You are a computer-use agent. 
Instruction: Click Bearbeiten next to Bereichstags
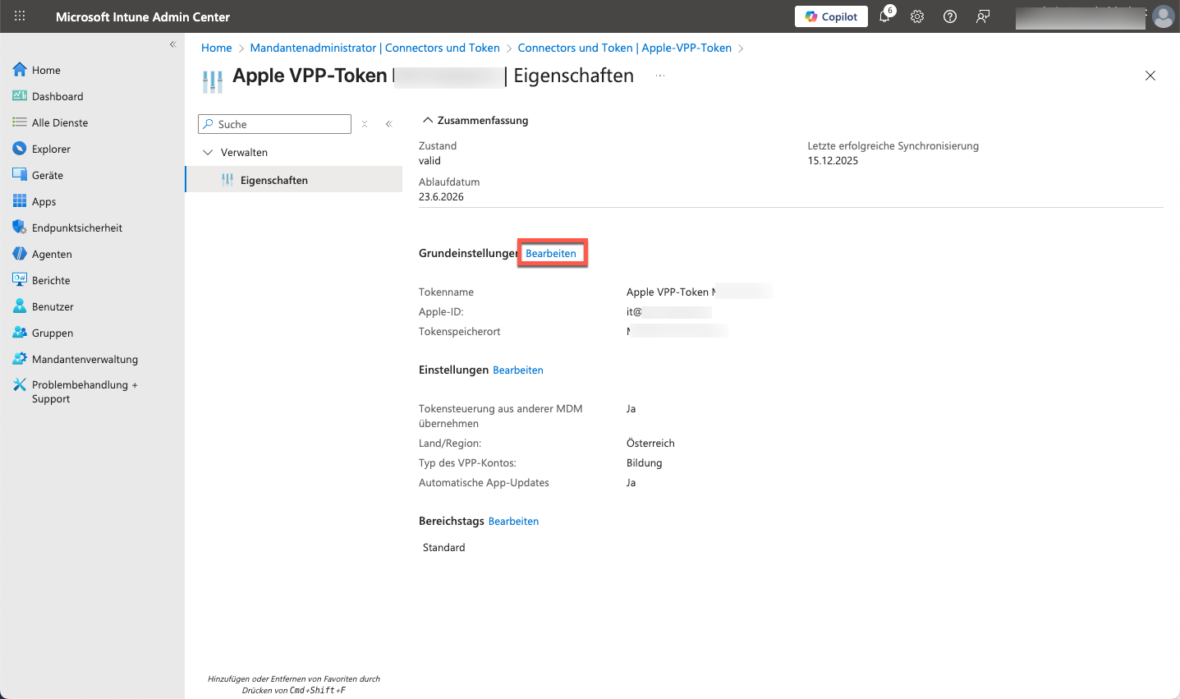[513, 522]
